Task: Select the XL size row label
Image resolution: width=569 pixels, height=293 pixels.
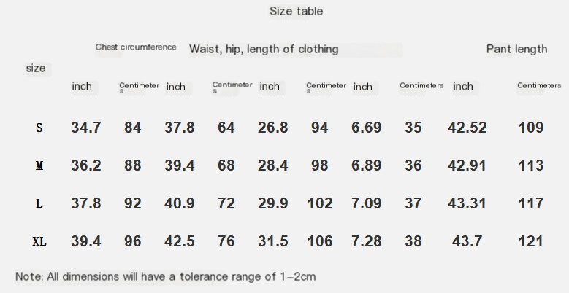Action: coord(39,241)
